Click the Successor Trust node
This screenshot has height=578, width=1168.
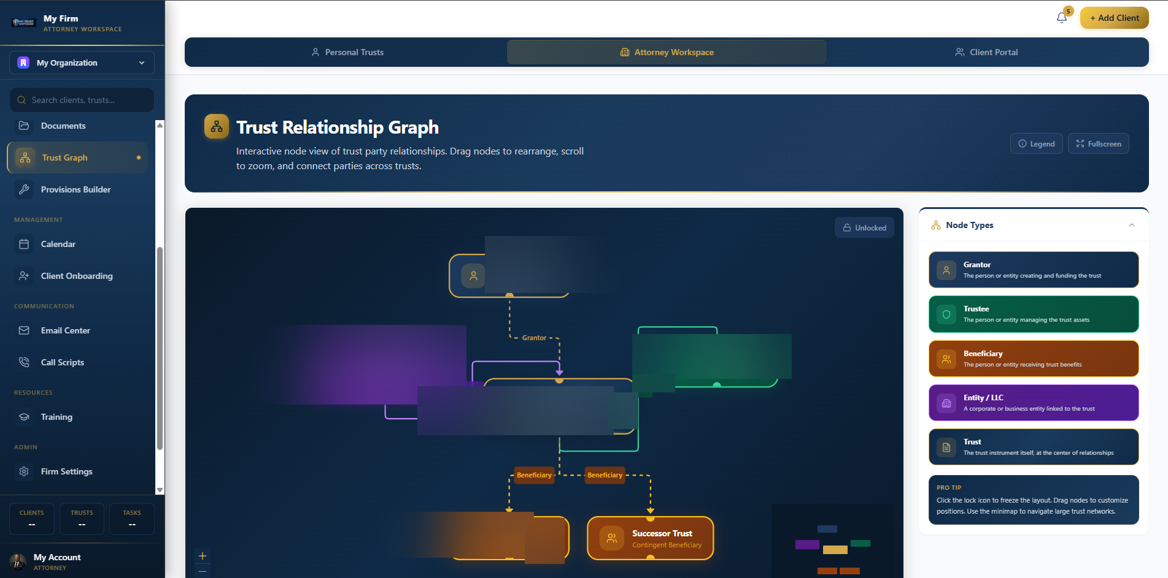pyautogui.click(x=651, y=538)
